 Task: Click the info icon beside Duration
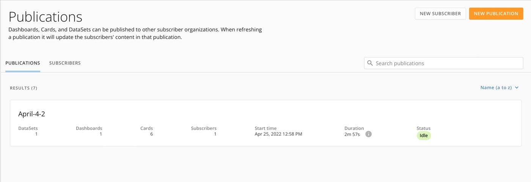[x=368, y=134]
